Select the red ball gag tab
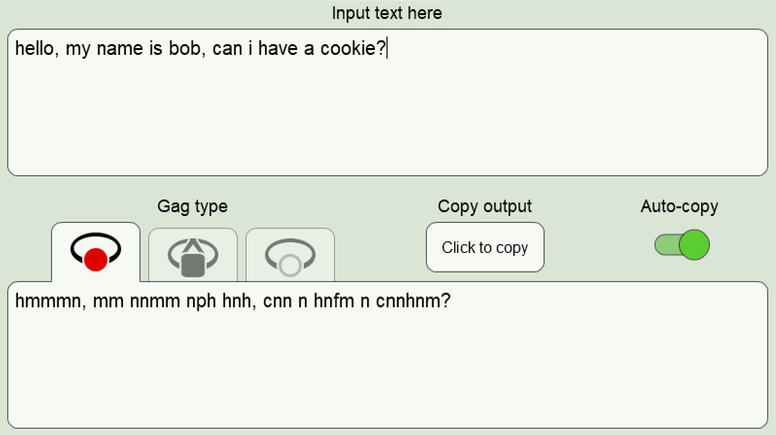 pyautogui.click(x=96, y=251)
